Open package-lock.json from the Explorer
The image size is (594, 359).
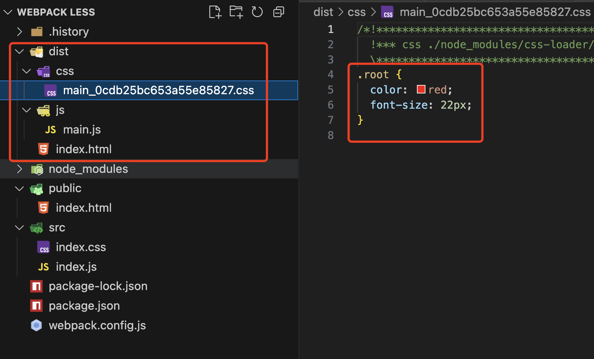(98, 286)
